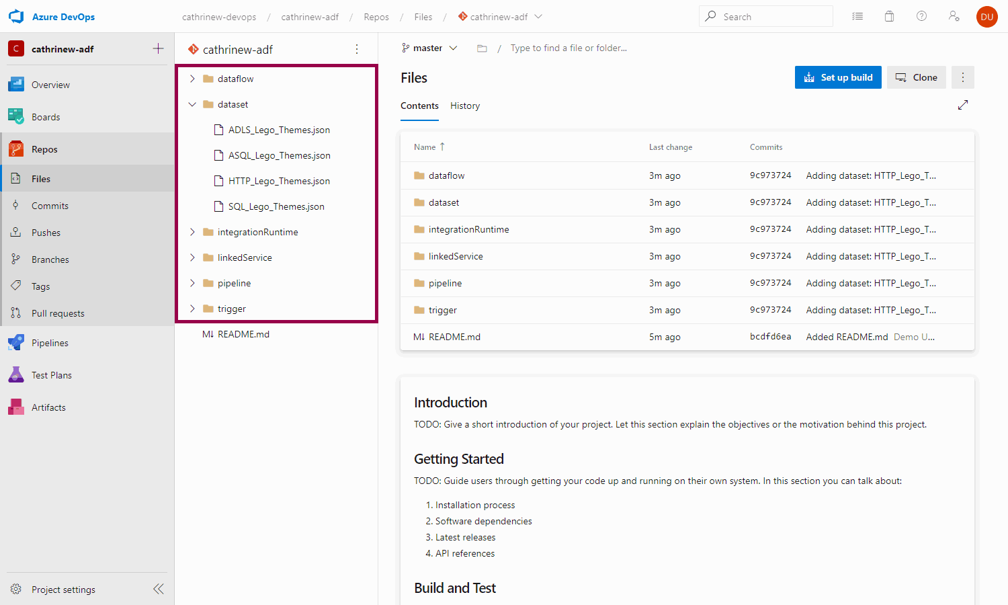Click the find file or folder field
Screen dimensions: 1008x605
[569, 48]
